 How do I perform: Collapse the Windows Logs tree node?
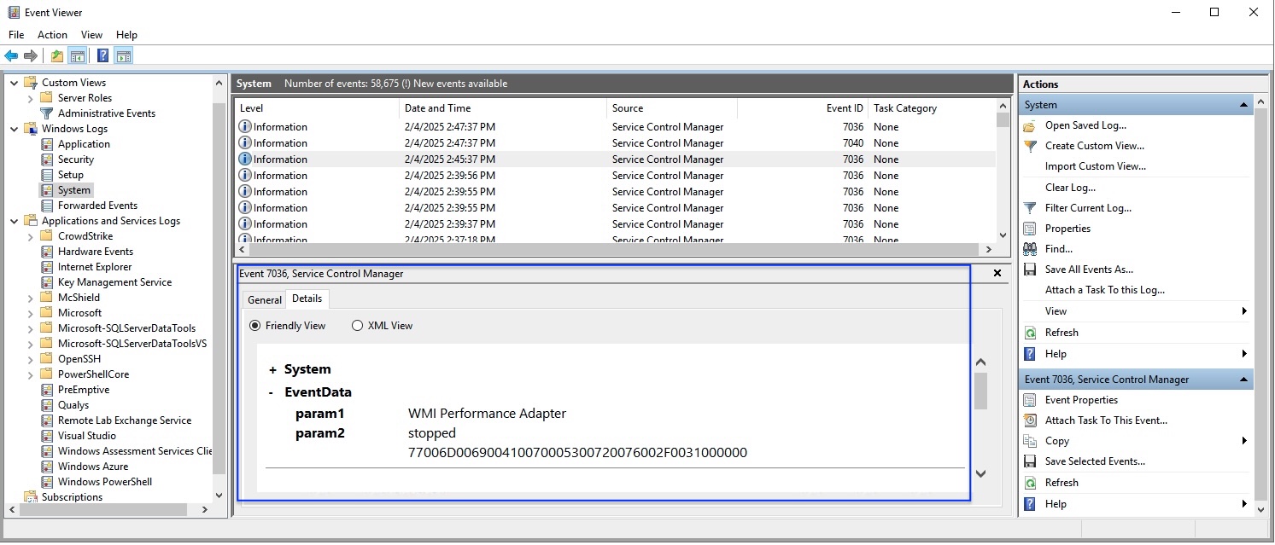pyautogui.click(x=15, y=129)
